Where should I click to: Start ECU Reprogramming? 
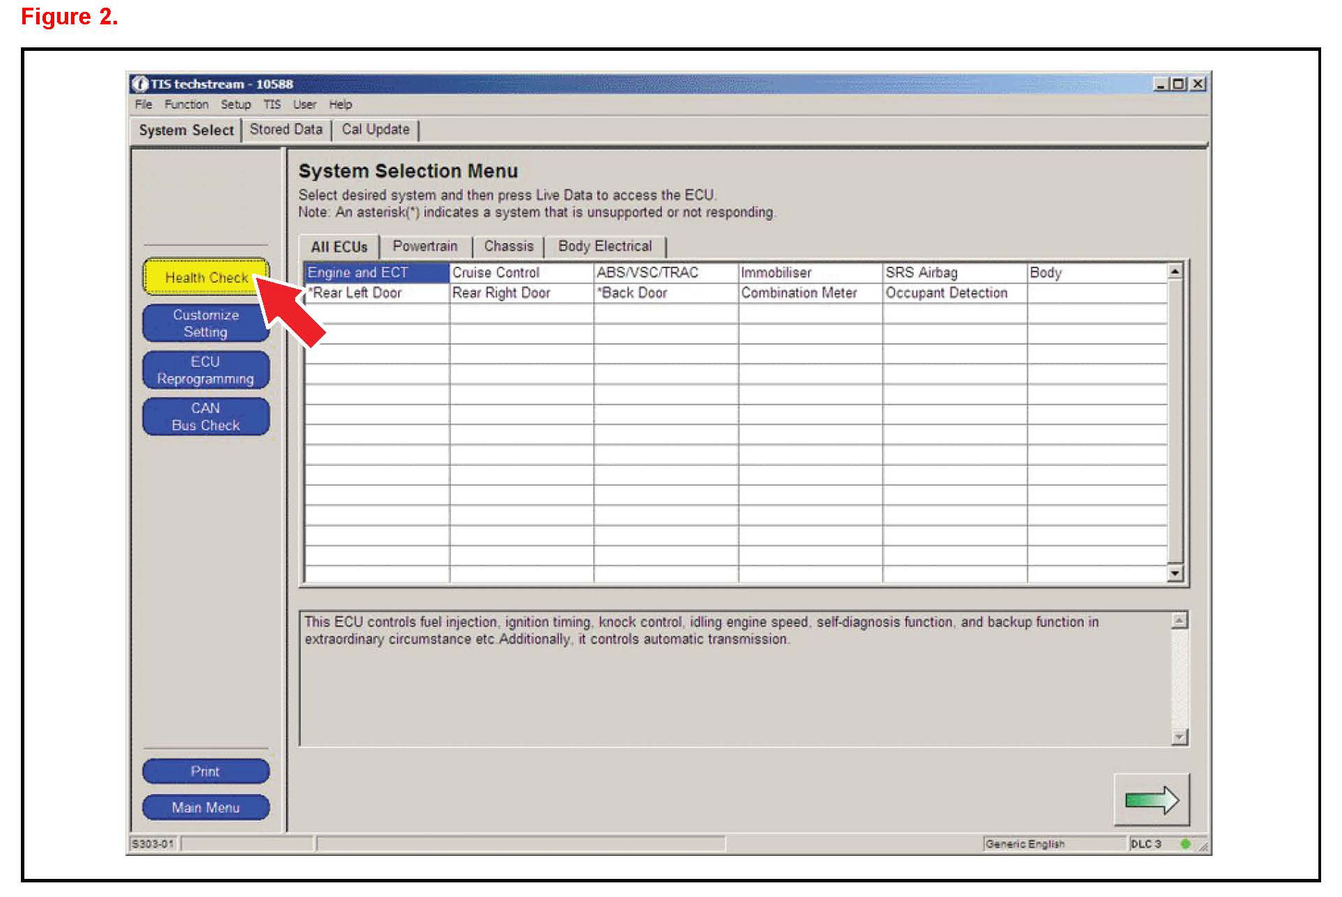click(205, 370)
